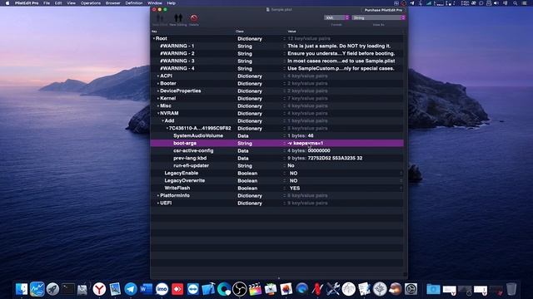Open the Browser menu
This screenshot has height=299, width=533.
click(113, 3)
